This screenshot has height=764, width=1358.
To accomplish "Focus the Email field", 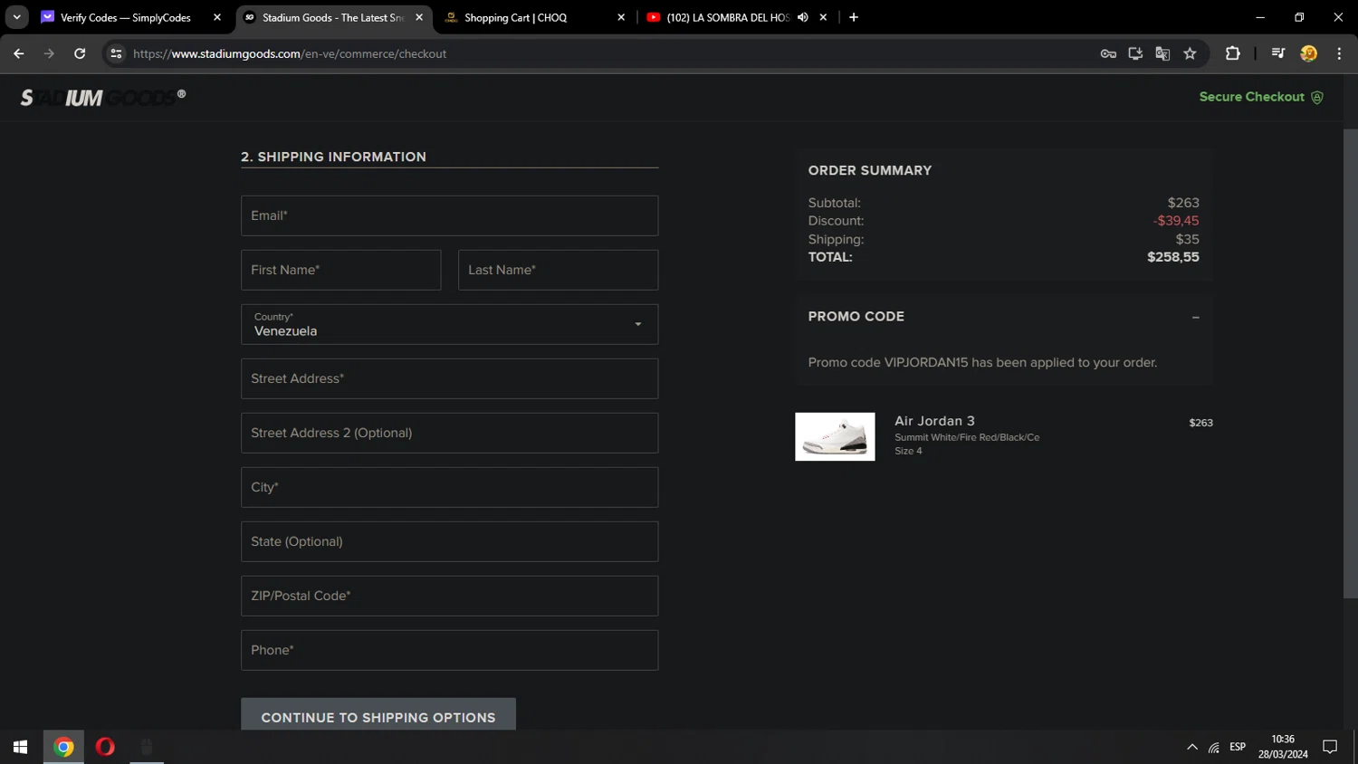I will [449, 215].
